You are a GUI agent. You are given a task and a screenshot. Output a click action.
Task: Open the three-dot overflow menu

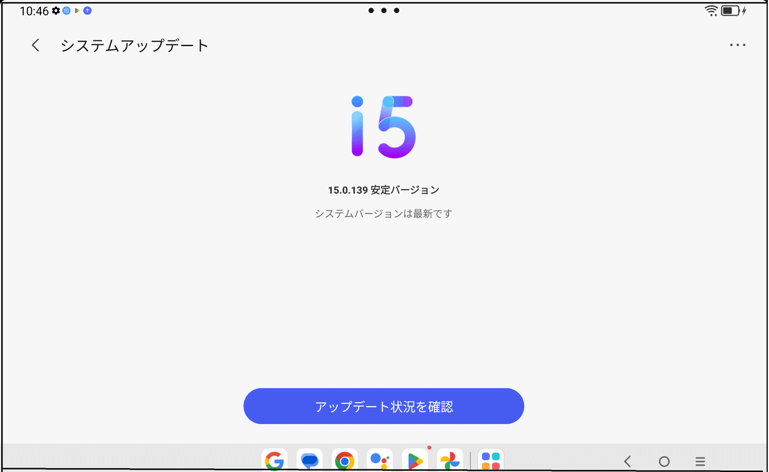pos(738,45)
